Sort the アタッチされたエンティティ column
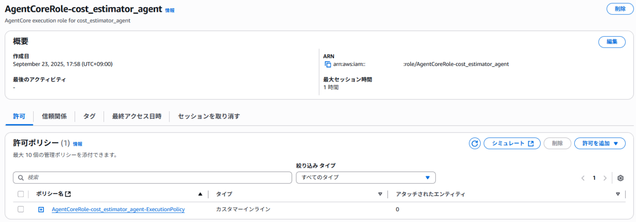The width and height of the screenshot is (636, 222). click(x=618, y=194)
